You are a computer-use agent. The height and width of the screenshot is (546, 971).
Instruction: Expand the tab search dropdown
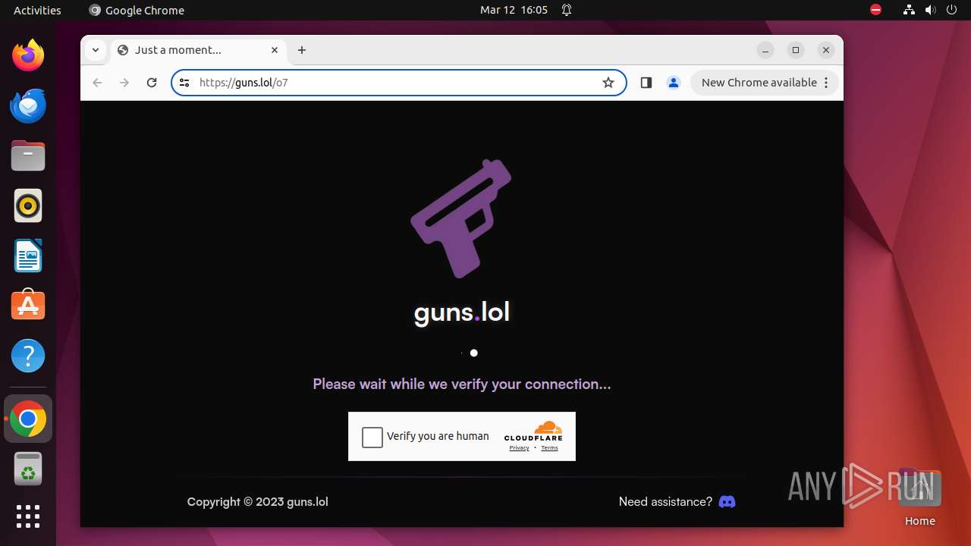coord(95,50)
